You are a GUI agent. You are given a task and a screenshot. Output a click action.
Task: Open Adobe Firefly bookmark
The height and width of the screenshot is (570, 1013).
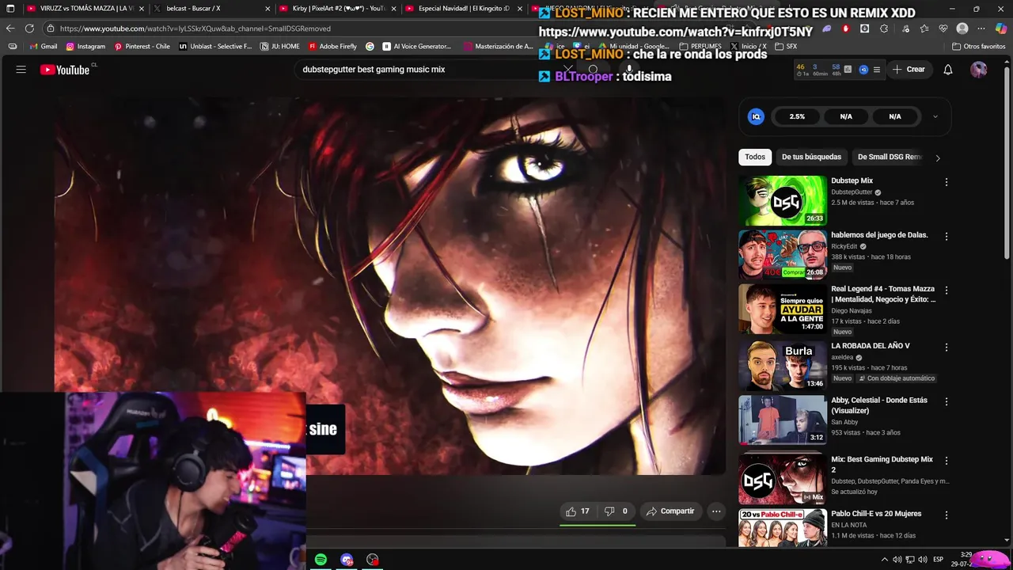pos(332,47)
